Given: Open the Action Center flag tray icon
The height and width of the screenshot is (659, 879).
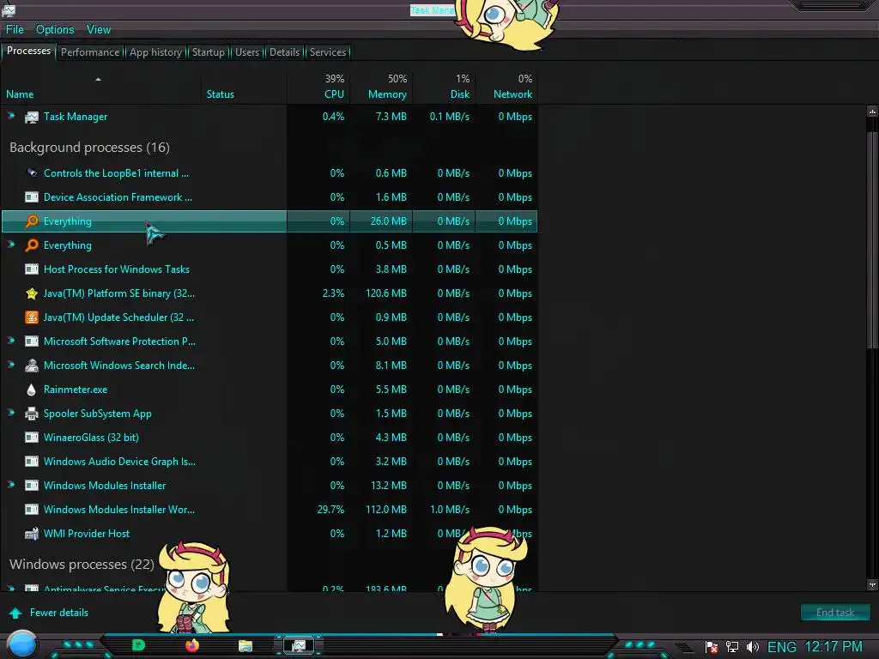Looking at the screenshot, I should [x=712, y=647].
